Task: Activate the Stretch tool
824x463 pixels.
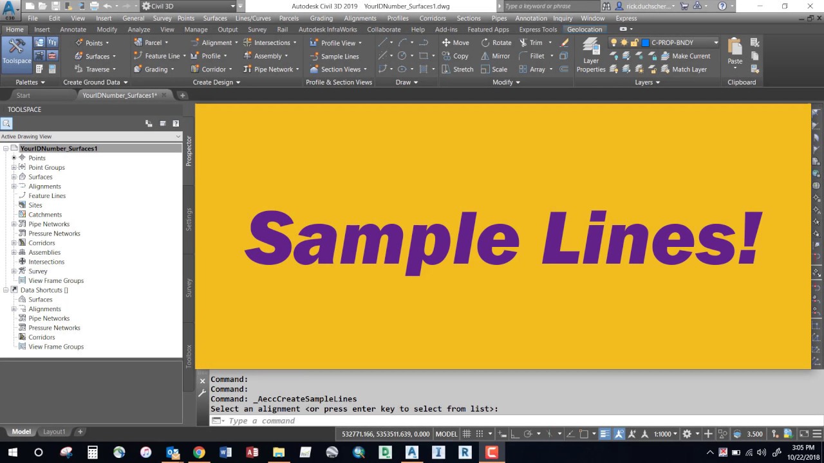Action: click(x=457, y=69)
